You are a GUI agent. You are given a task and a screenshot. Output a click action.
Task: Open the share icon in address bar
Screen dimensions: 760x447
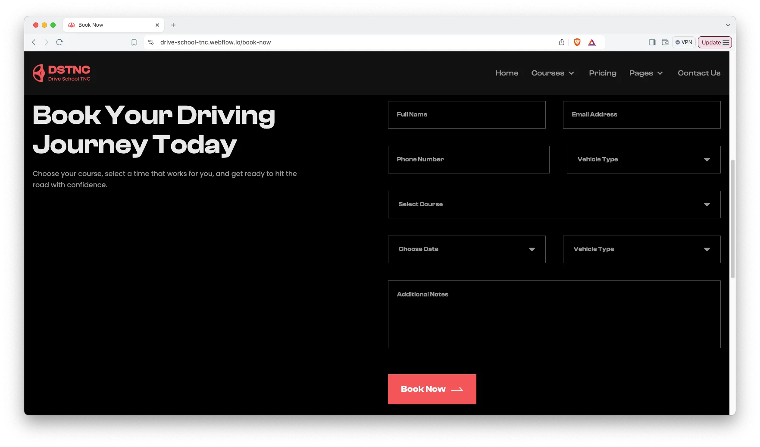pos(561,42)
